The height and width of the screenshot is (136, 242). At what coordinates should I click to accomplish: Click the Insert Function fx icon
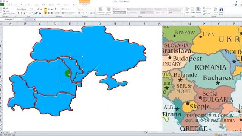[34, 19]
